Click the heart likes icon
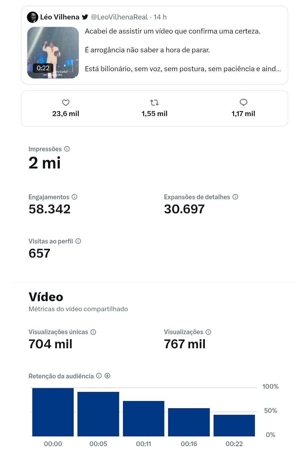307x459 pixels. tap(66, 103)
